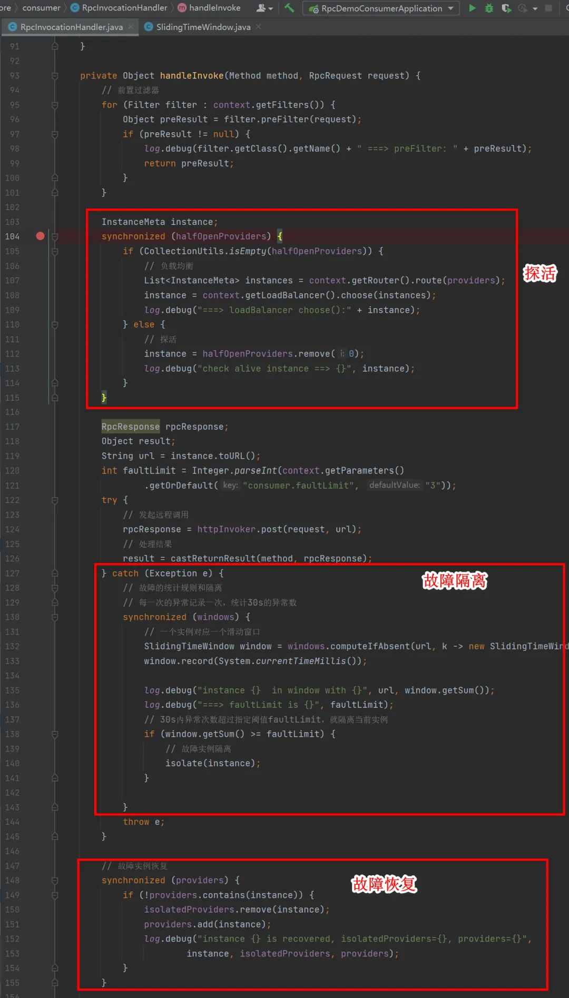Screen dimensions: 569x998
Task: Collapse the catch Exception fold at line 127
Action: (x=55, y=573)
